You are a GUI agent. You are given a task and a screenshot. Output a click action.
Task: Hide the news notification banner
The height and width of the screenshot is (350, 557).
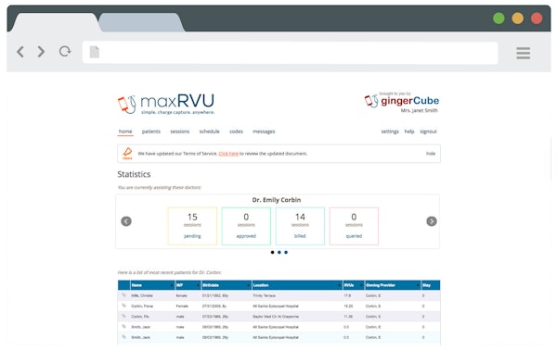[431, 154]
